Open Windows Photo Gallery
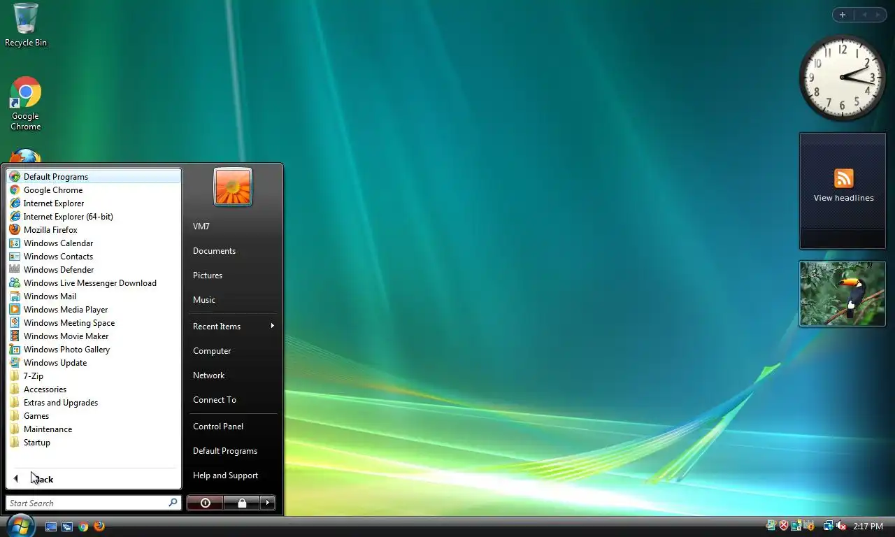 click(94, 350)
